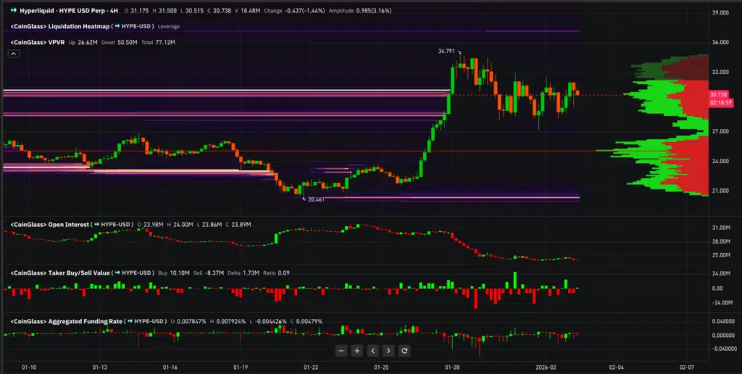Select the CoinGlass Open Interest indicator title
The image size is (742, 374).
[x=48, y=225]
